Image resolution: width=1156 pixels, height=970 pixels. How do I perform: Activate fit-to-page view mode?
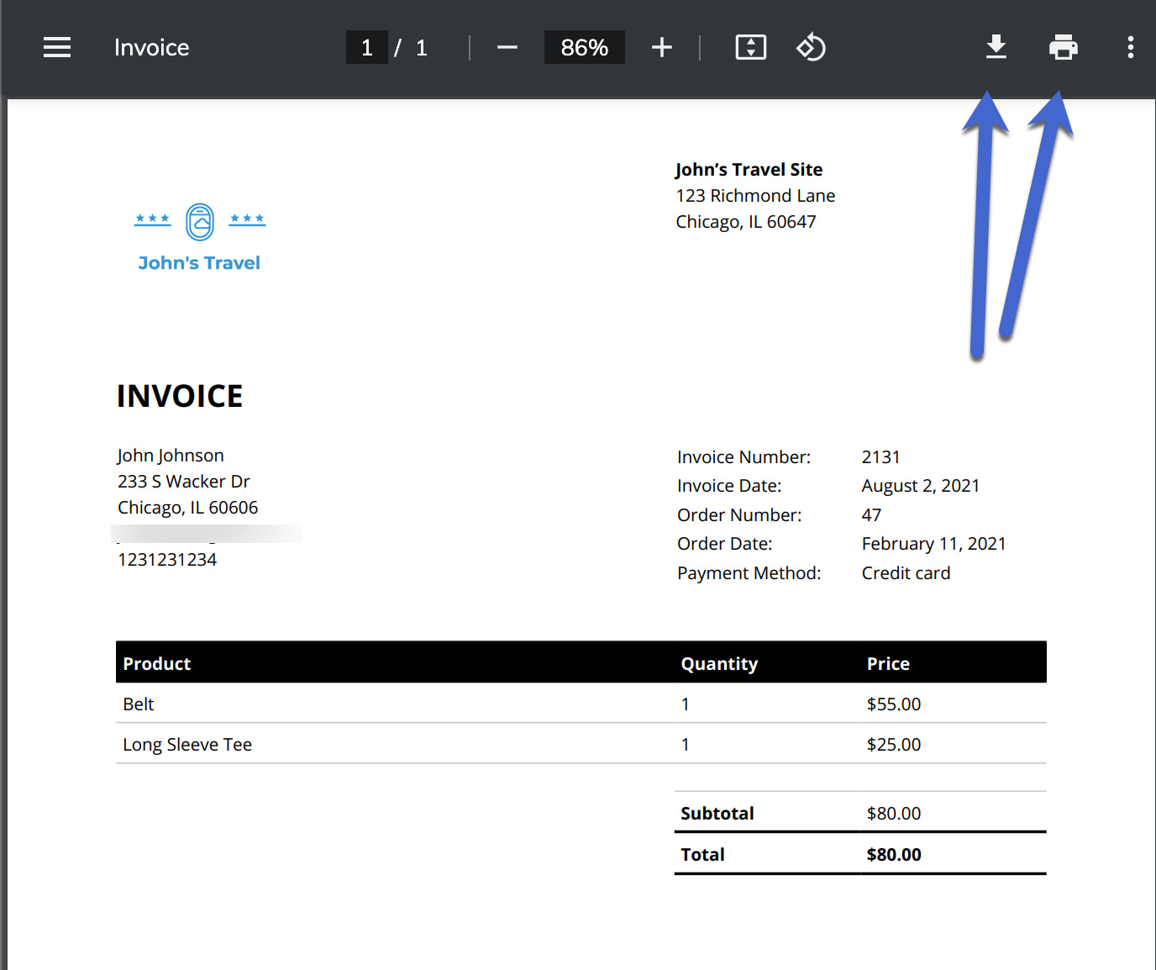[750, 47]
